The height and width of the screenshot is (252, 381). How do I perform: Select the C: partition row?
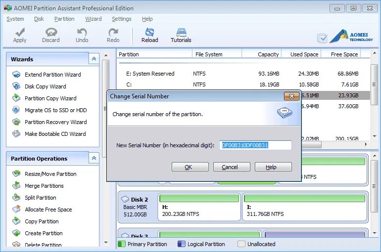coord(244,84)
